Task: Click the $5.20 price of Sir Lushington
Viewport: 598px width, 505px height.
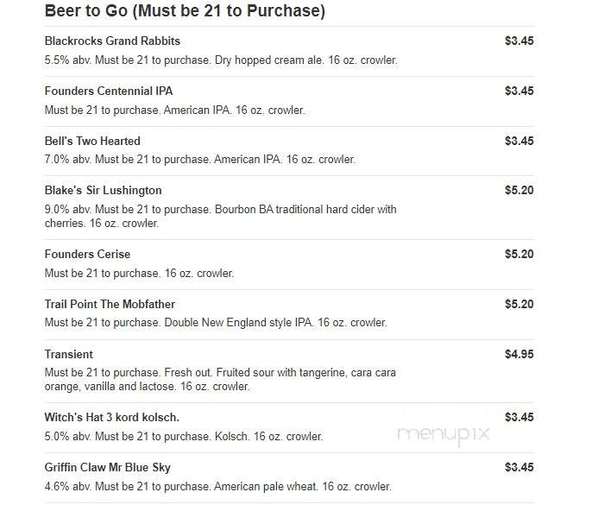Action: pyautogui.click(x=519, y=190)
